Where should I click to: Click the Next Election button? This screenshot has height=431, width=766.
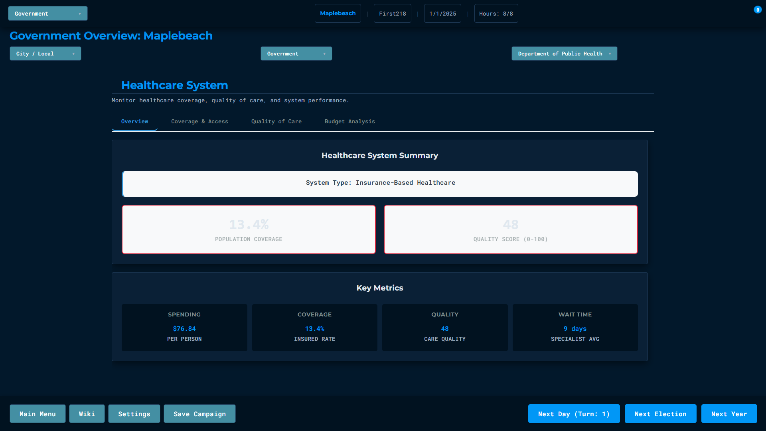pos(660,414)
